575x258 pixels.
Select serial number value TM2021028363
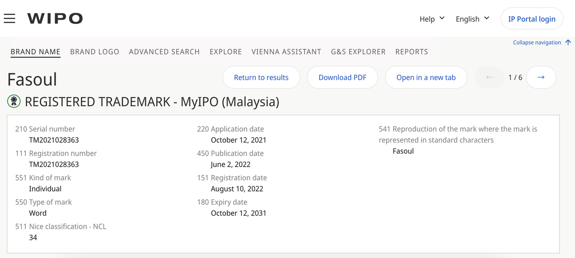pyautogui.click(x=54, y=140)
